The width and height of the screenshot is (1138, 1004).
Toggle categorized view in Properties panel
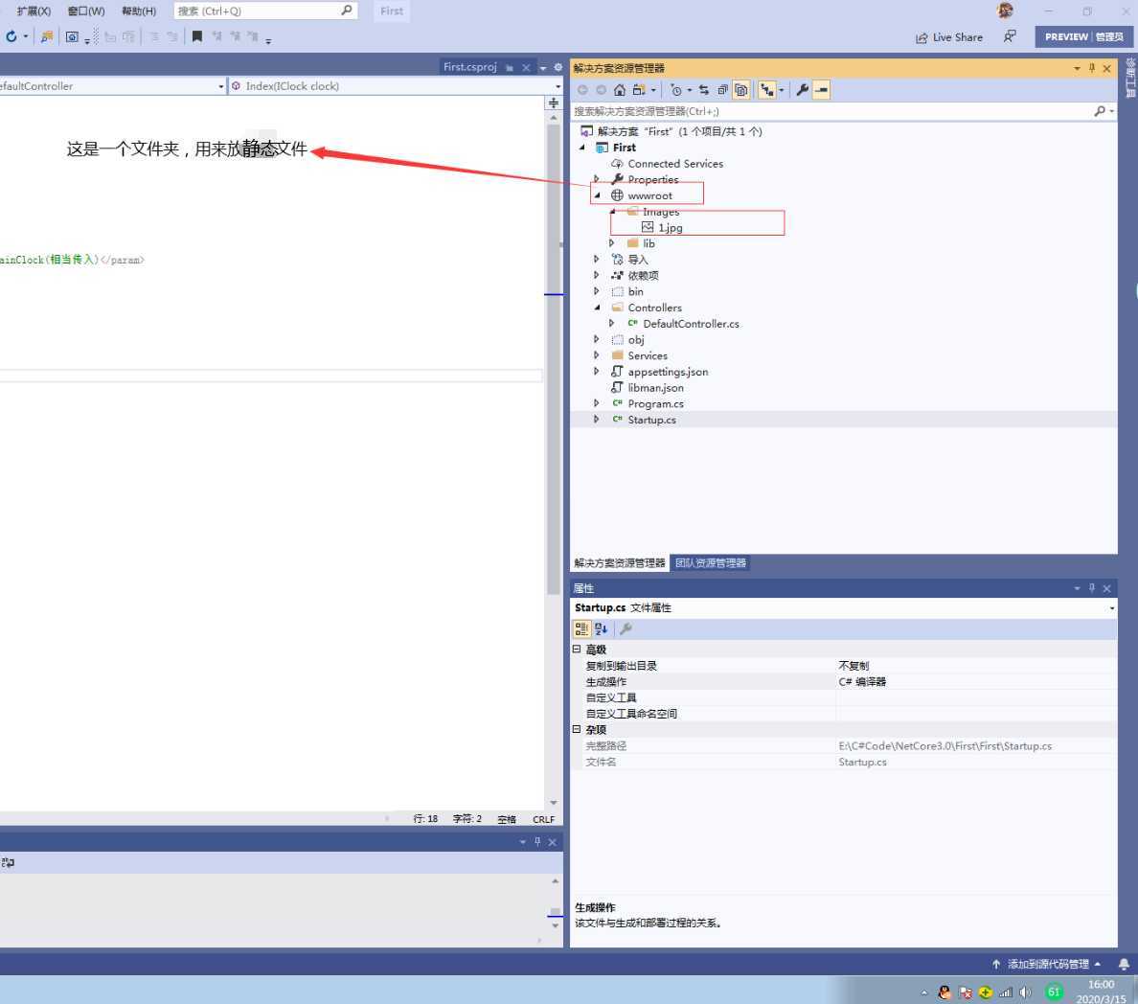coord(581,629)
